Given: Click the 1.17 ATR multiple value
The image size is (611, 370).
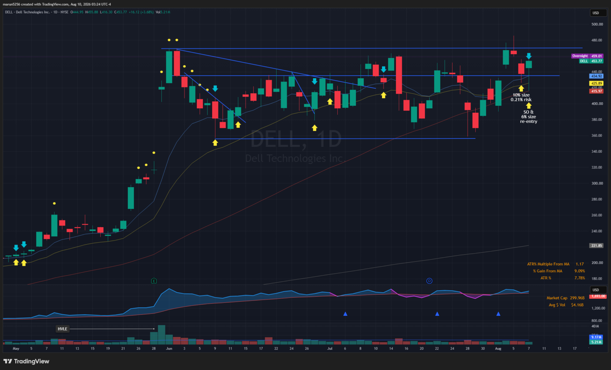Looking at the screenshot, I should point(580,264).
